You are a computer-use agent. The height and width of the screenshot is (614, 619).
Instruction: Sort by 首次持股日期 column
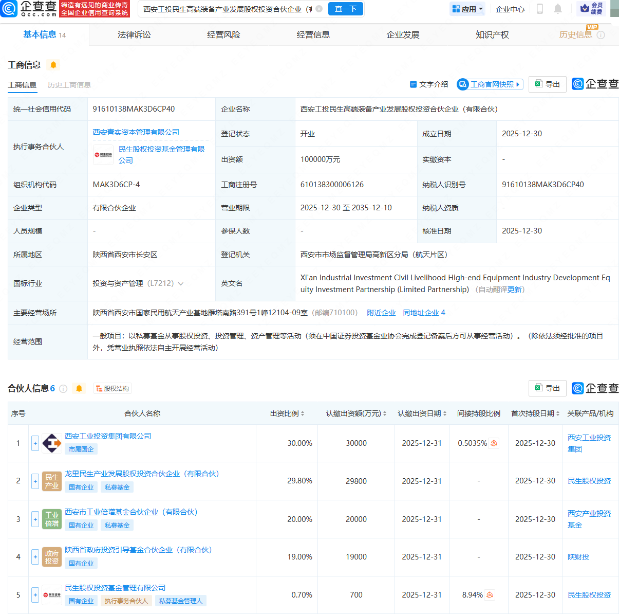(558, 413)
